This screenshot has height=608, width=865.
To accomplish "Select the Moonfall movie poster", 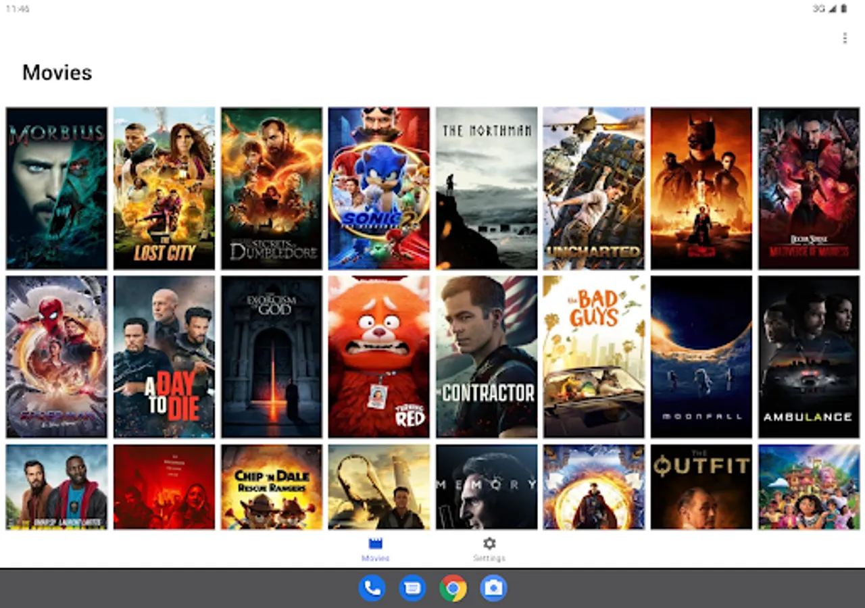I will (x=701, y=357).
